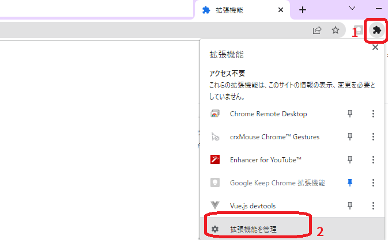Open more options for Chrome Remote Desktop
The image size is (388, 240).
pos(373,113)
